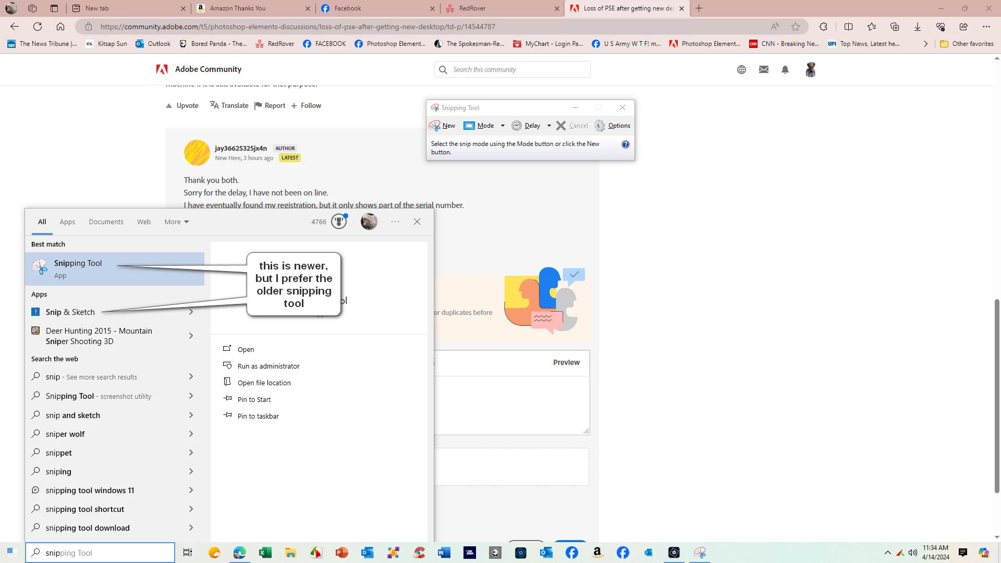Viewport: 1001px width, 563px height.
Task: Open the Adobe Community notifications bell
Action: click(785, 69)
